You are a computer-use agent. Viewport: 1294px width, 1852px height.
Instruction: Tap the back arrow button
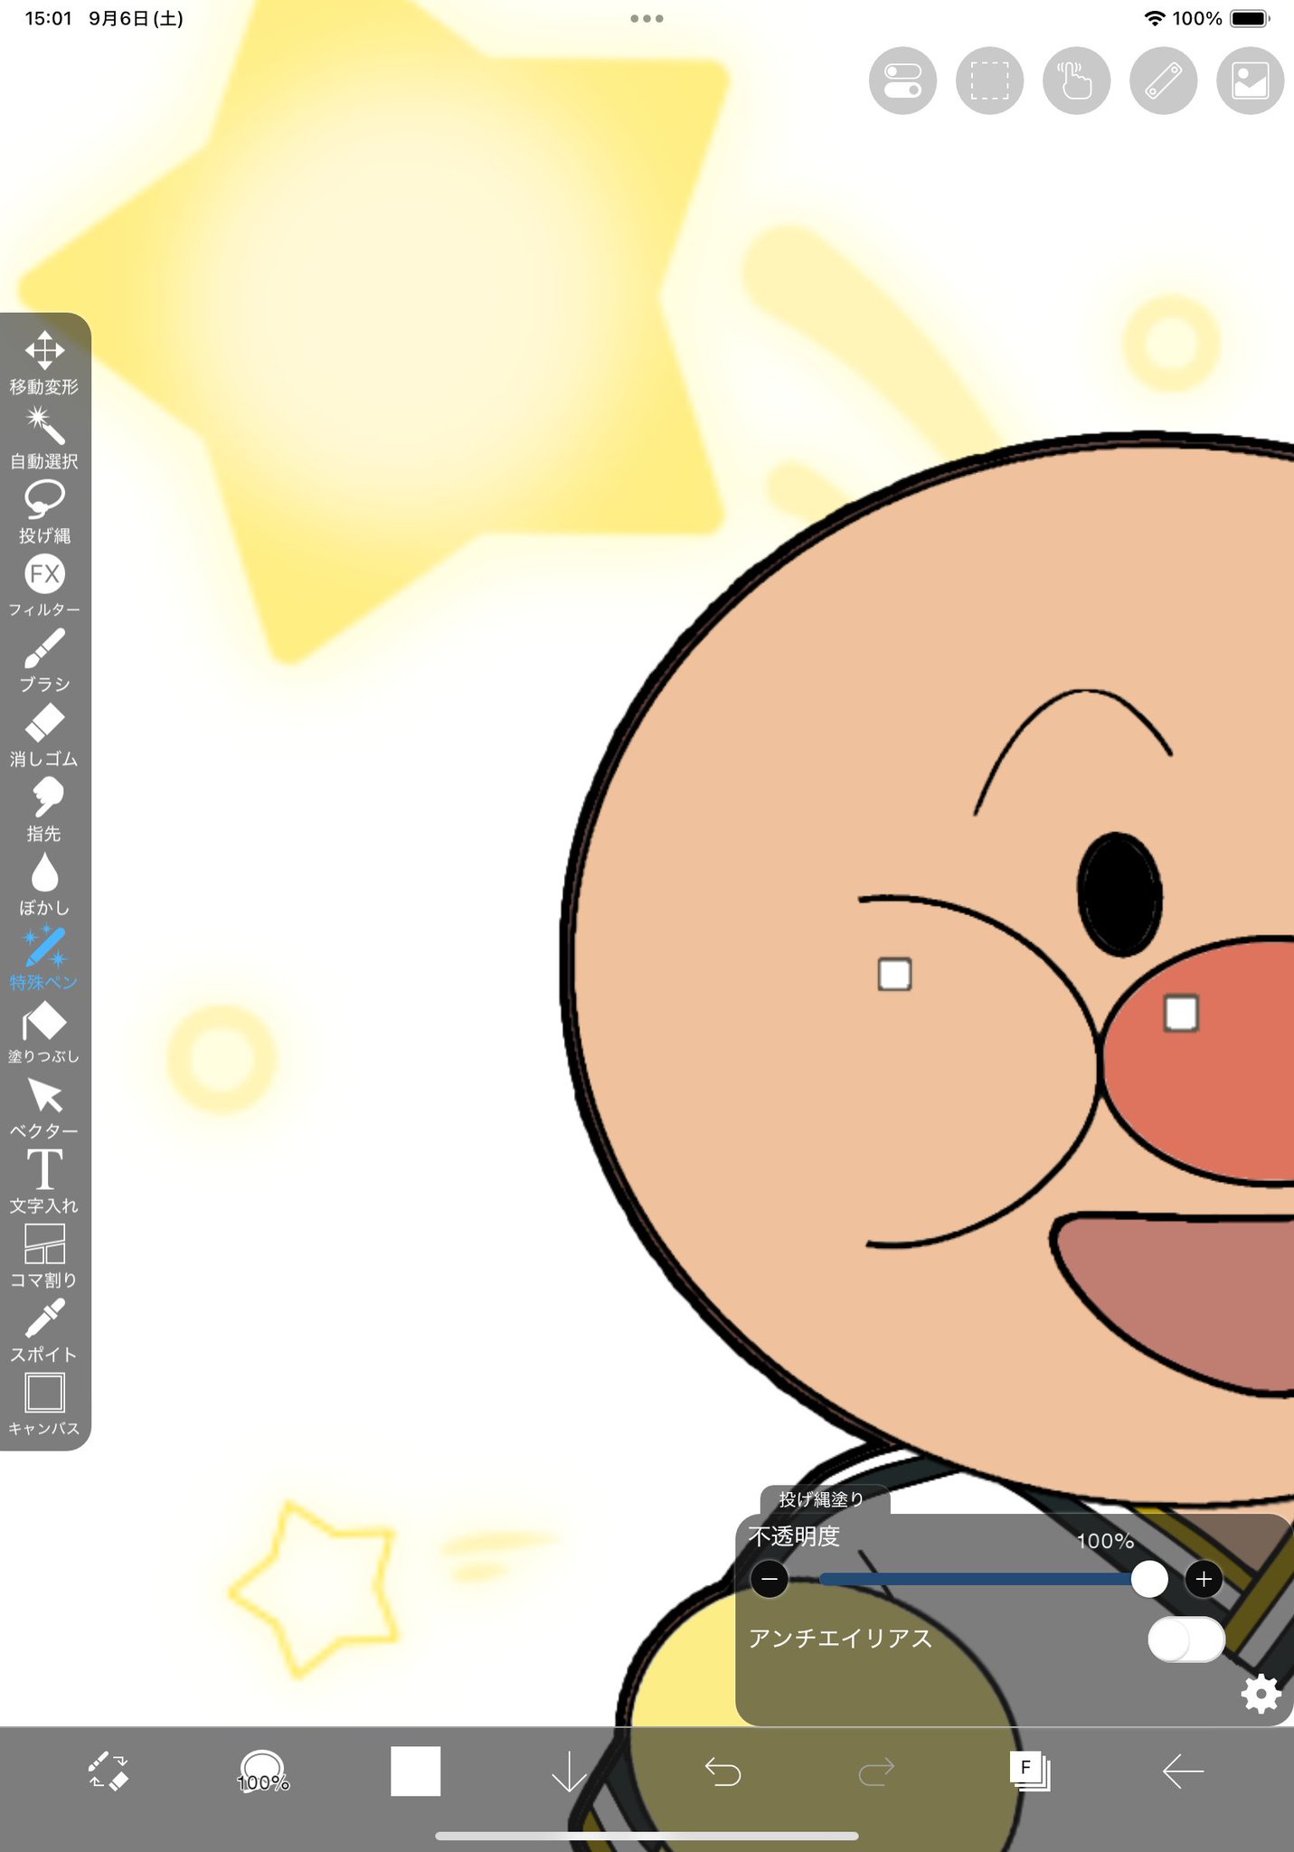1183,1772
